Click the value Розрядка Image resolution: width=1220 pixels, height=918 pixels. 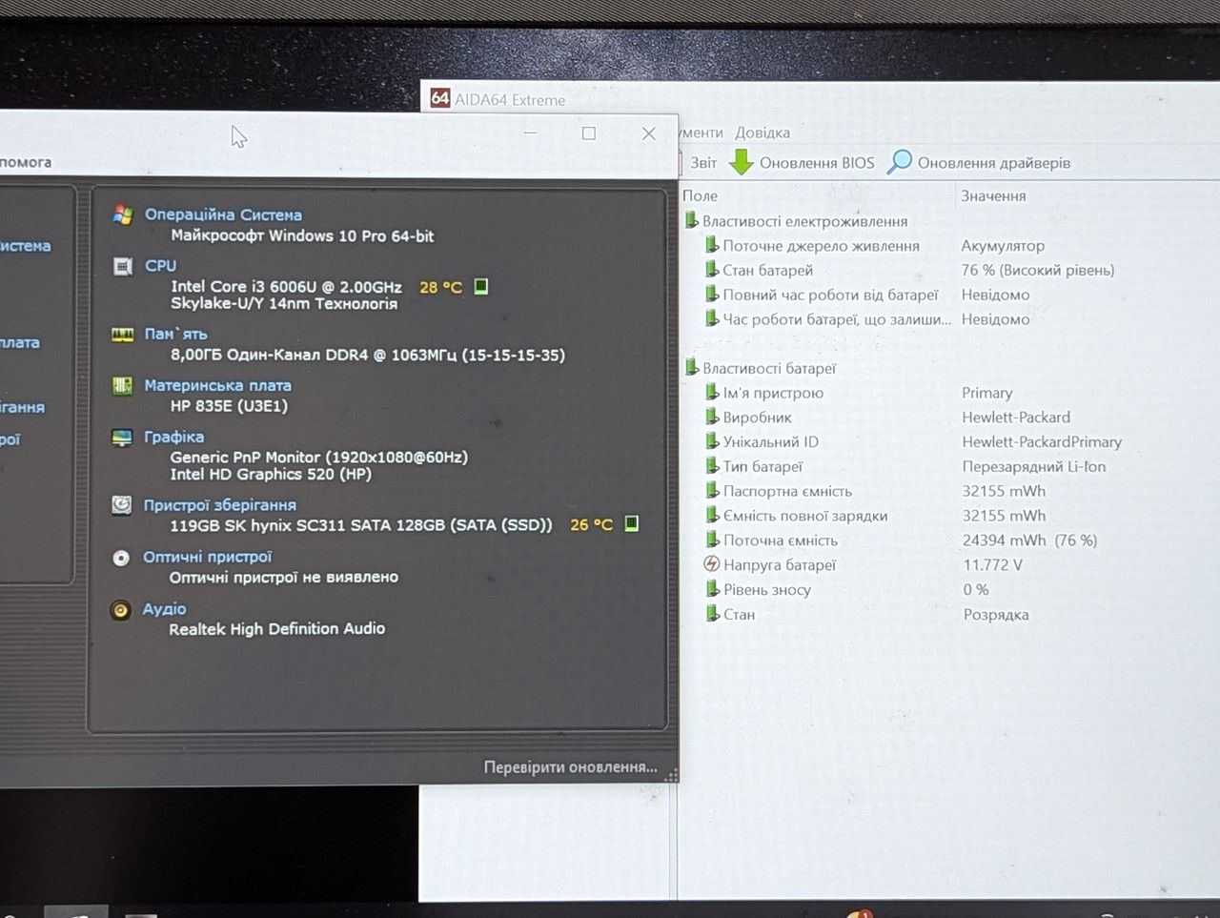pyautogui.click(x=996, y=615)
